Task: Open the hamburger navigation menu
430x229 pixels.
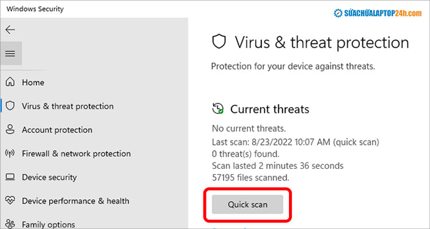Action: tap(10, 54)
